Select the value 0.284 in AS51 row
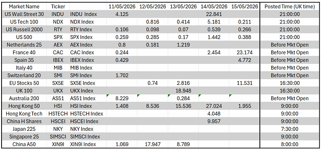The width and height of the screenshot is (321, 150). point(183,98)
